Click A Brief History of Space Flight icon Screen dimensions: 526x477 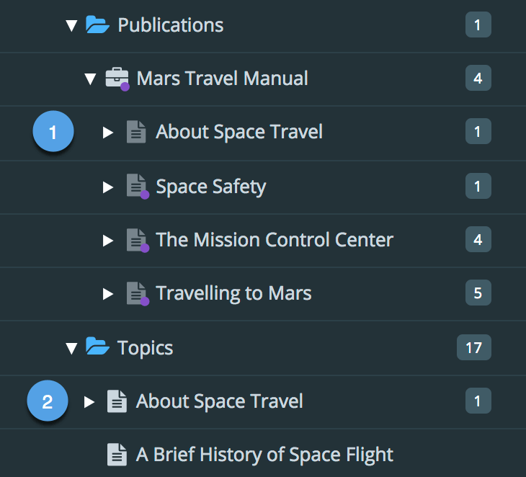click(117, 455)
